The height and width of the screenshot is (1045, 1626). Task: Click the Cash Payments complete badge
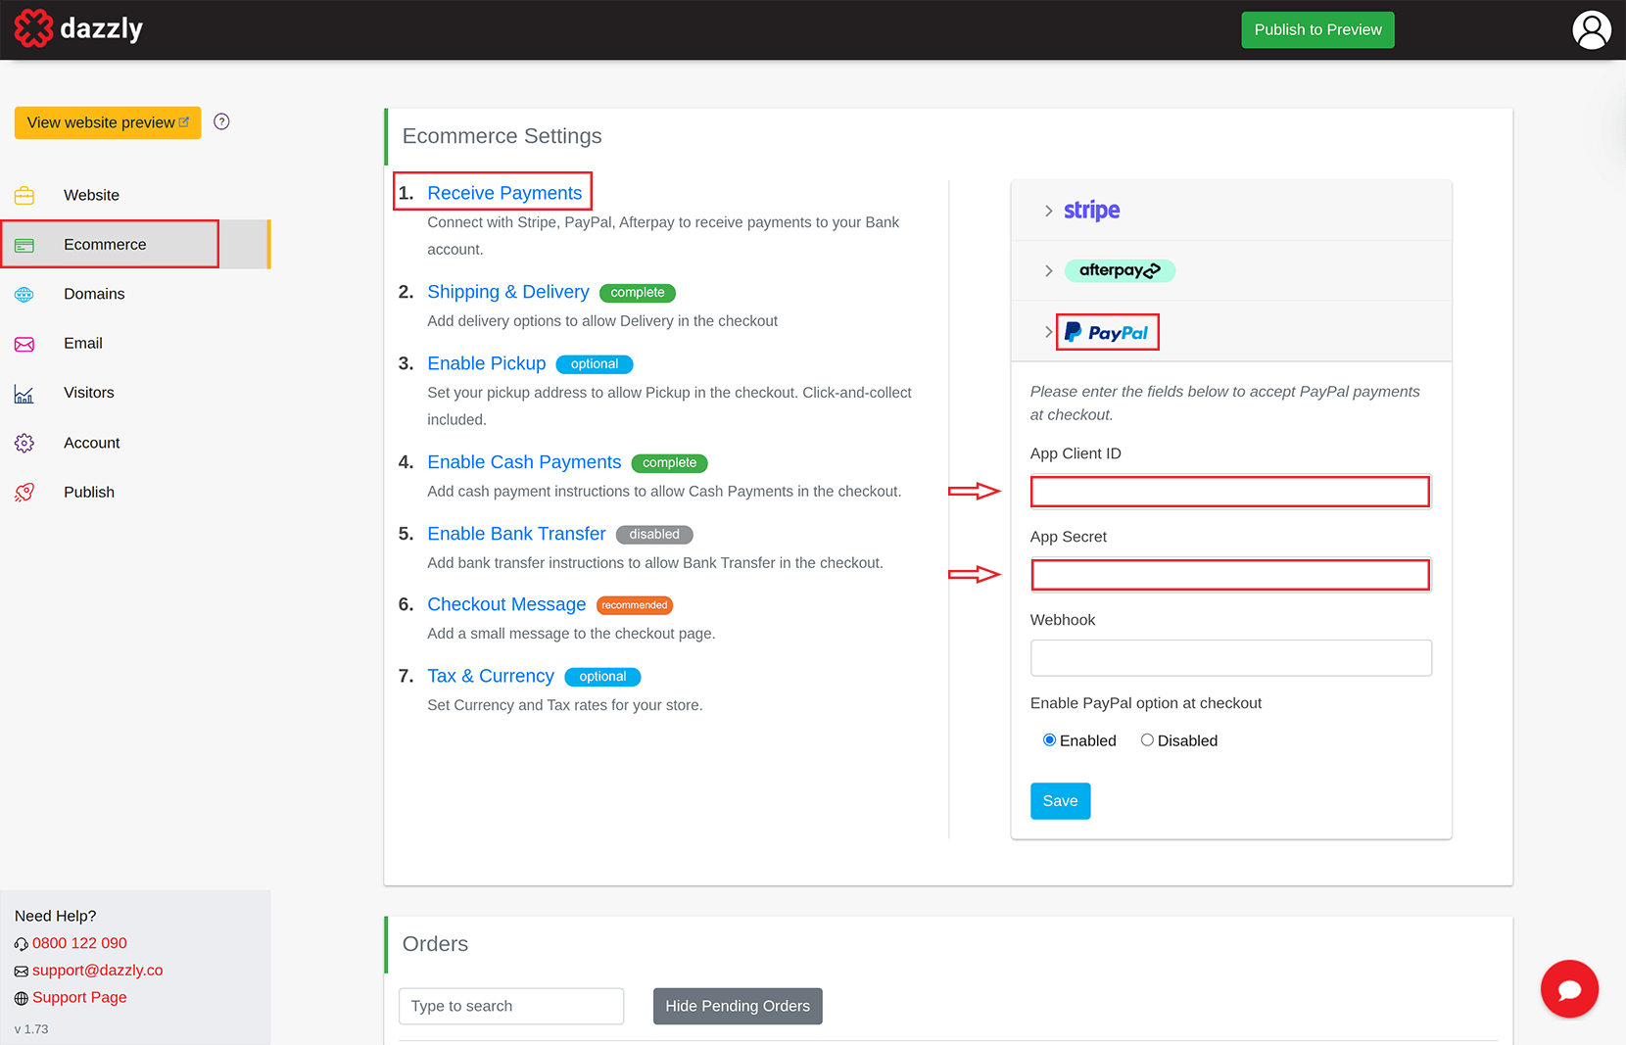(x=670, y=463)
